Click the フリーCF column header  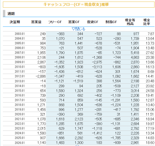tap(55, 22)
